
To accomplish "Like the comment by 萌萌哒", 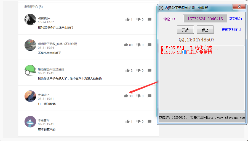I will [127, 19].
